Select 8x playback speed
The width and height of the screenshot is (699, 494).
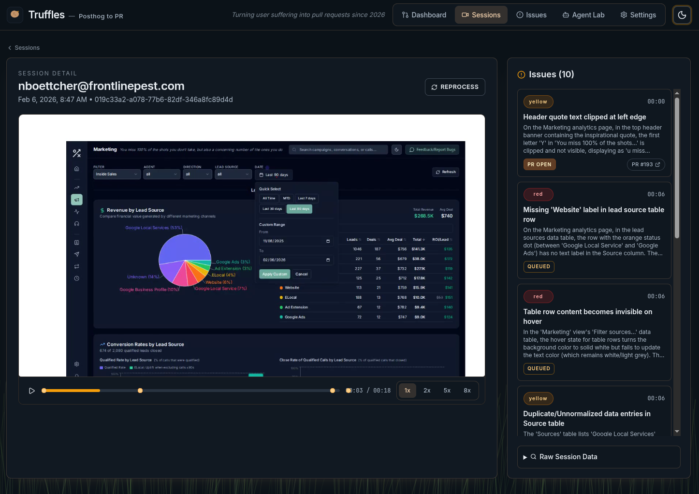click(467, 391)
